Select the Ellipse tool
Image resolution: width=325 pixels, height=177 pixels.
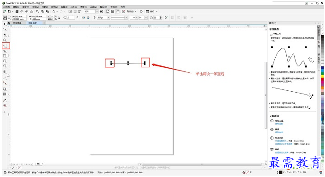(5, 61)
